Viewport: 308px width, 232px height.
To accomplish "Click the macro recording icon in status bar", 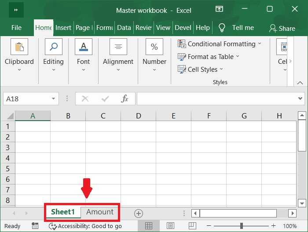I will (35, 226).
